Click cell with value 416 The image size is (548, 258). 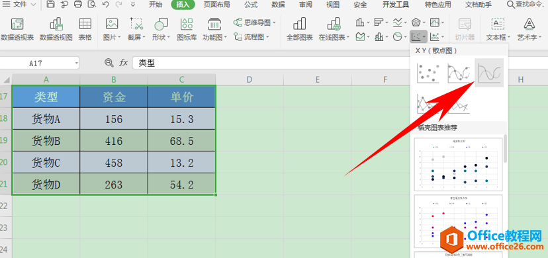pos(114,141)
